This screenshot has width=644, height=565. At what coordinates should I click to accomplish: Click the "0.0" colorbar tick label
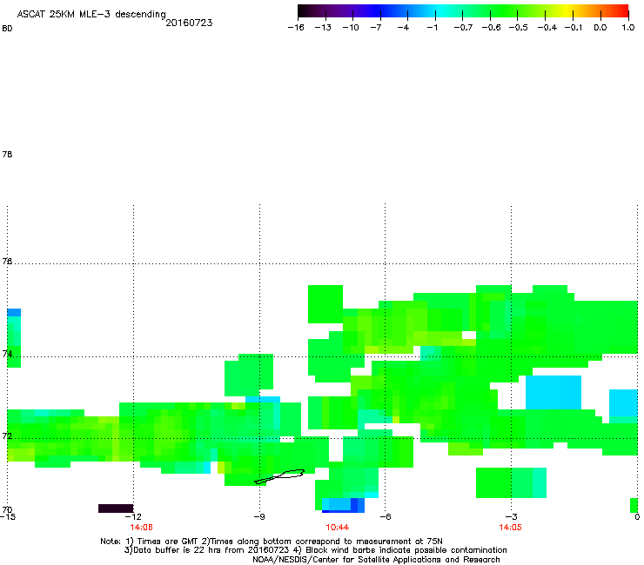click(600, 28)
